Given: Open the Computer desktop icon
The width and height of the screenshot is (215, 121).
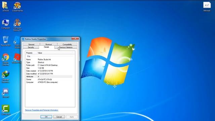Looking at the screenshot, I should [5, 24].
